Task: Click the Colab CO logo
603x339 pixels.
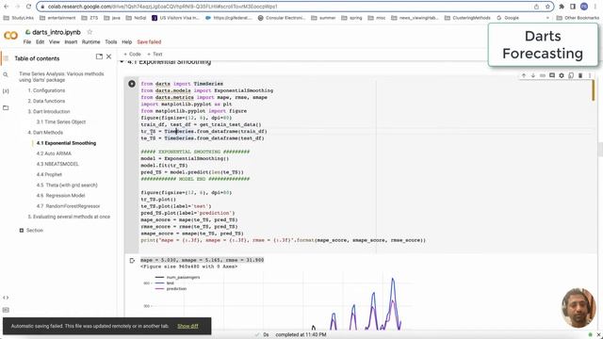Action: 10,36
